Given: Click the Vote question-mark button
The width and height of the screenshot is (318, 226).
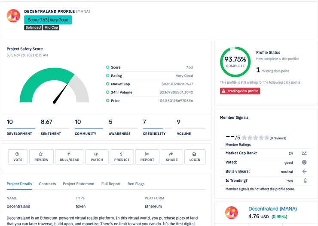Looking at the screenshot, I should pos(18,157).
